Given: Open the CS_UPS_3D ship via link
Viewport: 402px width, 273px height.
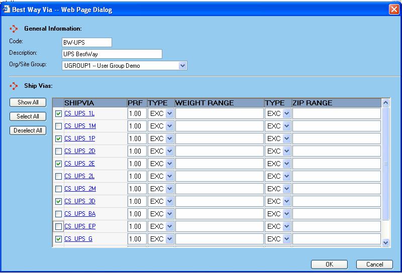Looking at the screenshot, I should click(x=79, y=201).
